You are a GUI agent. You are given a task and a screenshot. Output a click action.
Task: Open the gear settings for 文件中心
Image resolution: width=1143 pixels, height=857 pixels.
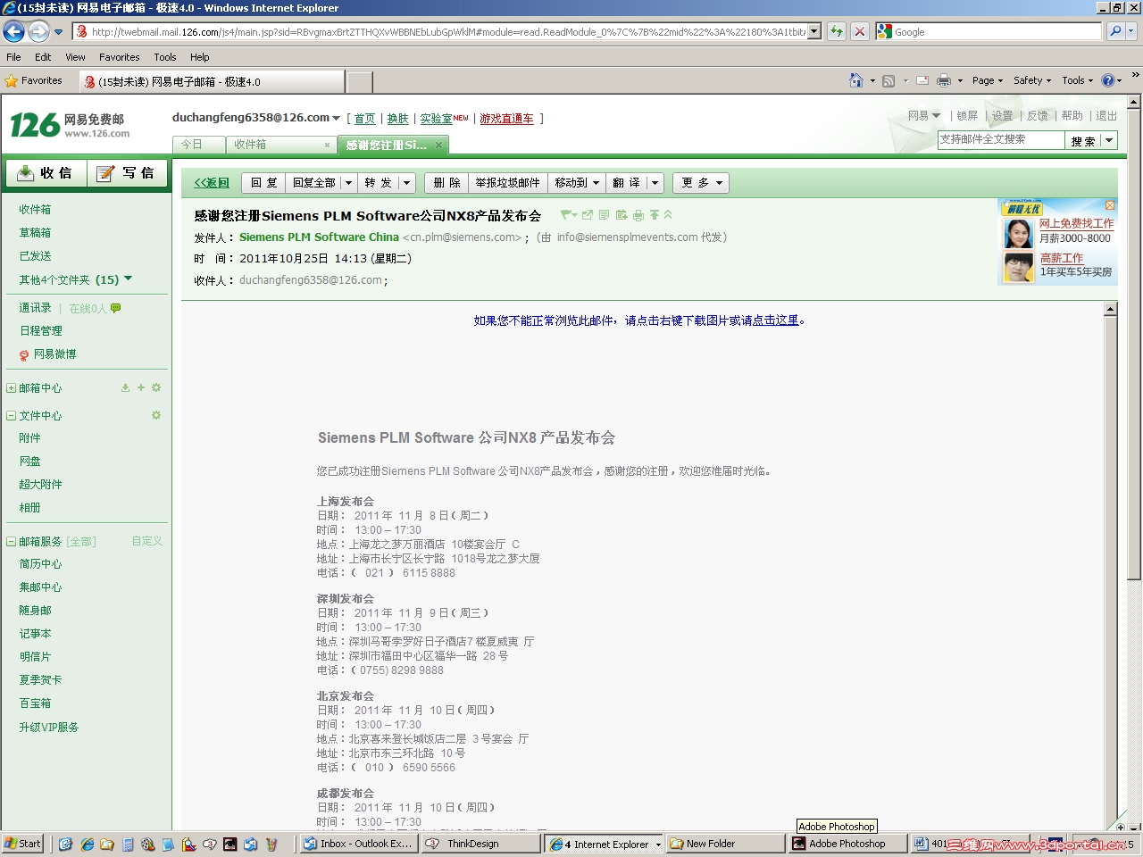click(156, 416)
